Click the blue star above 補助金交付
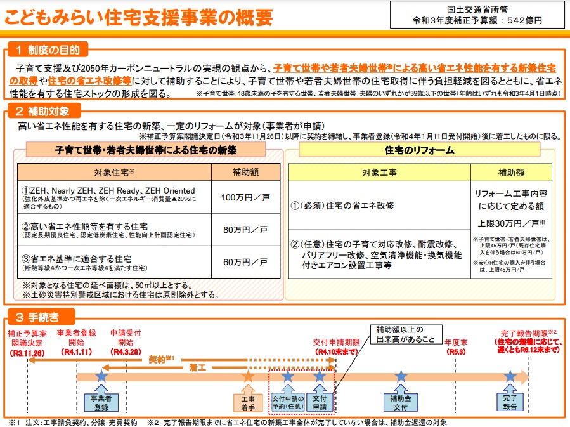 400,377
